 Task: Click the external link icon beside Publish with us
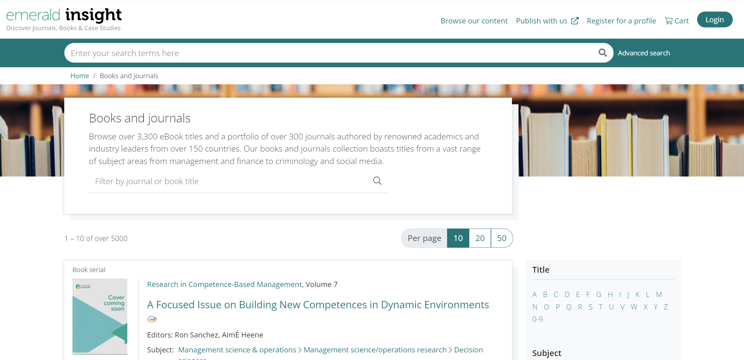point(575,21)
